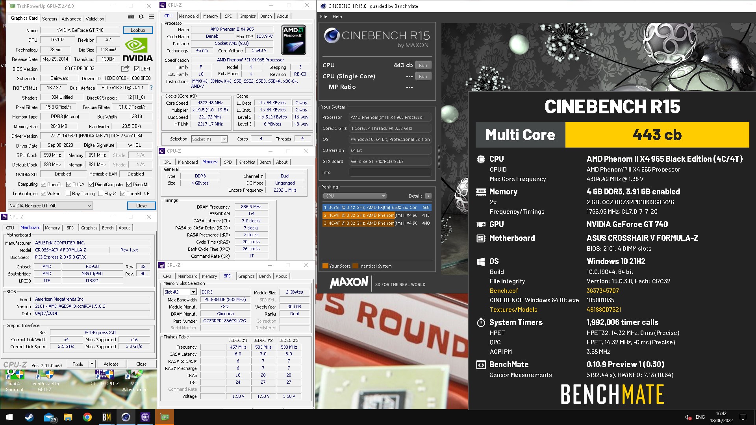Toggle the UEFI checkbox in GPU-Z

pos(137,68)
